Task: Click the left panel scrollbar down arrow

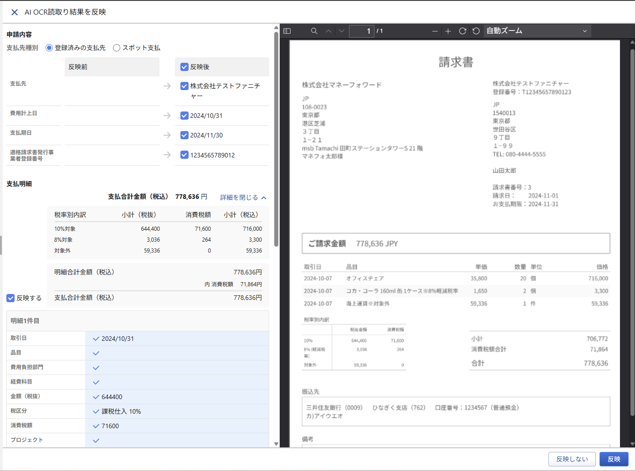Action: pyautogui.click(x=276, y=444)
